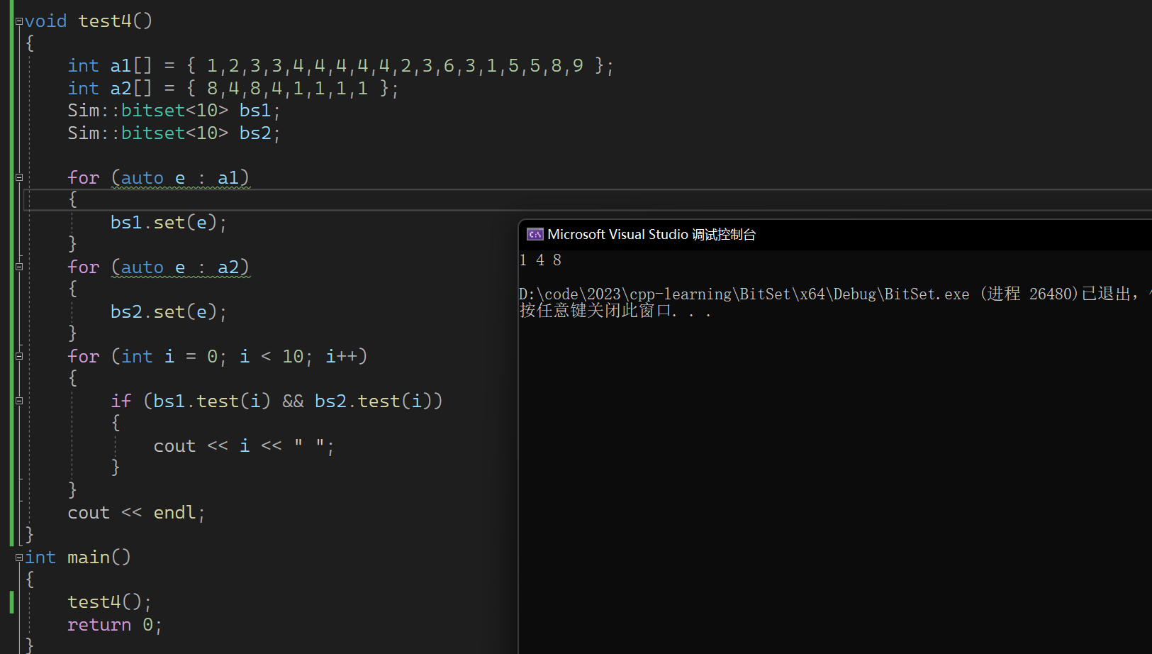Click the return 0; statement
Viewport: 1152px width, 654px height.
click(115, 625)
